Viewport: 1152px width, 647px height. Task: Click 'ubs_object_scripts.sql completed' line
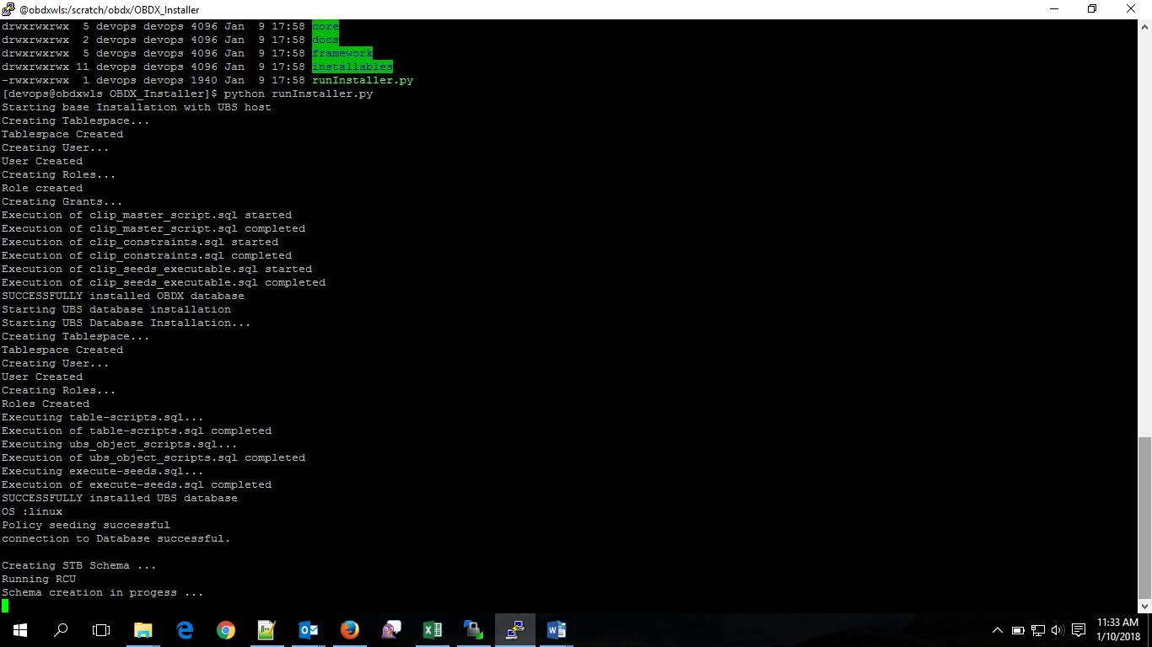coord(197,457)
